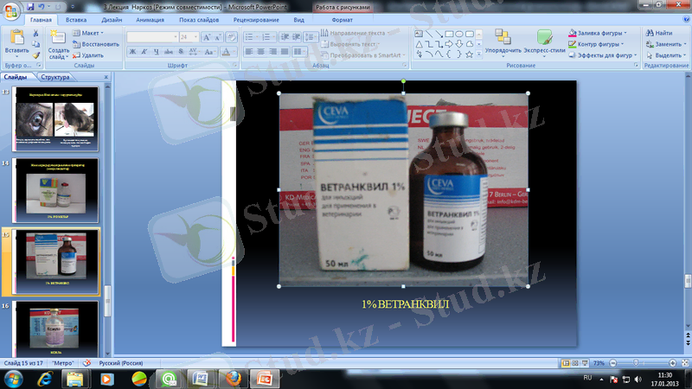Open Replace (Заменить) dropdown
692x389 pixels.
[x=666, y=44]
